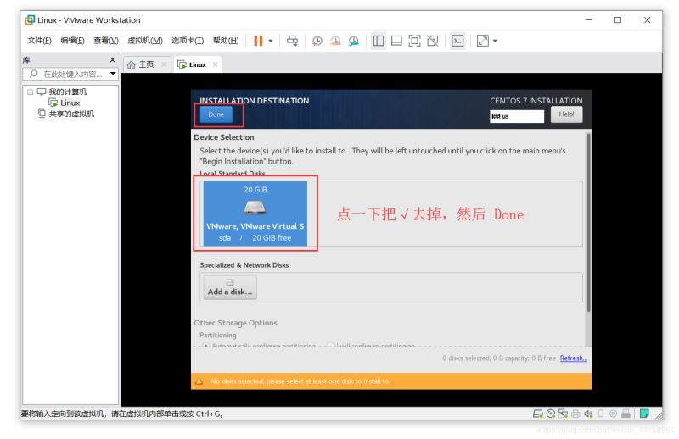The height and width of the screenshot is (439, 679).
Task: Click the USB device status bar icon
Action: pyautogui.click(x=601, y=414)
